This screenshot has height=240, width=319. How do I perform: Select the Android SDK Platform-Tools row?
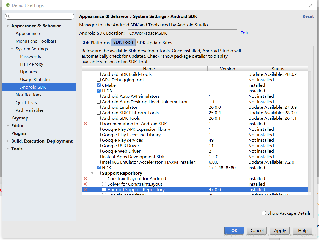point(195,113)
